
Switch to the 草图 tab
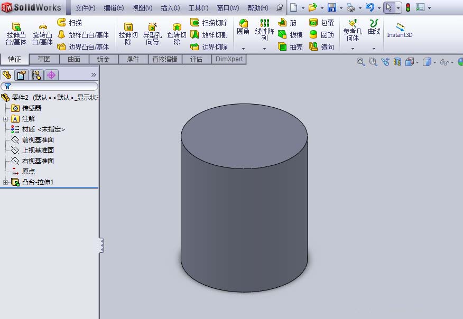point(44,59)
